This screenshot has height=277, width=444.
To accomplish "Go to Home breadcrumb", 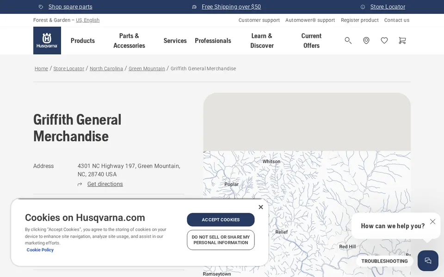I will (x=41, y=68).
